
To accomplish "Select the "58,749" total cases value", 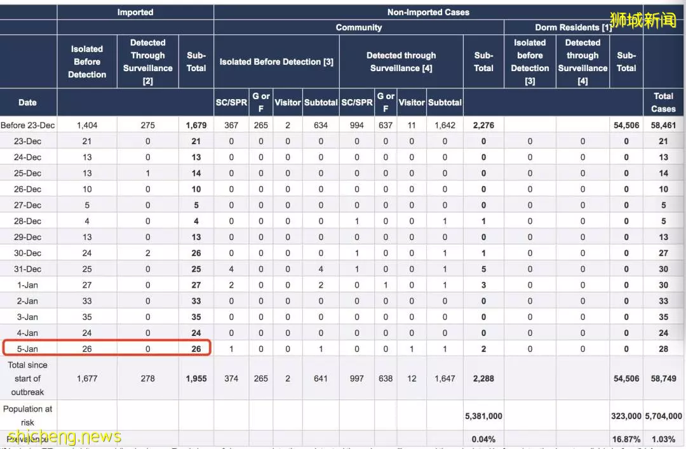I will point(663,379).
